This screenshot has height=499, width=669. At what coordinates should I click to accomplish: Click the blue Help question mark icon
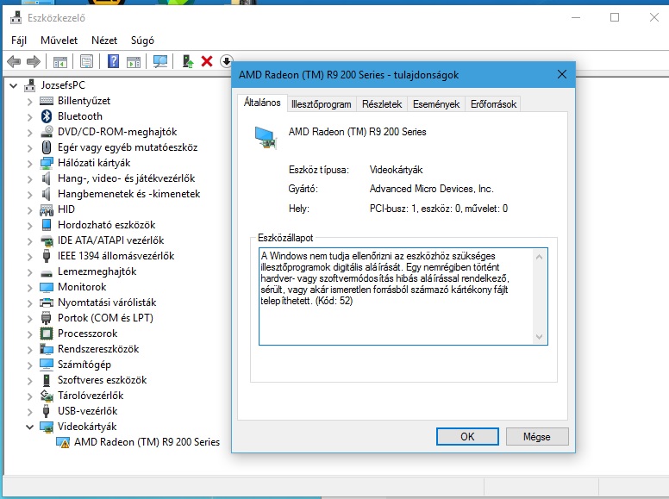point(113,61)
